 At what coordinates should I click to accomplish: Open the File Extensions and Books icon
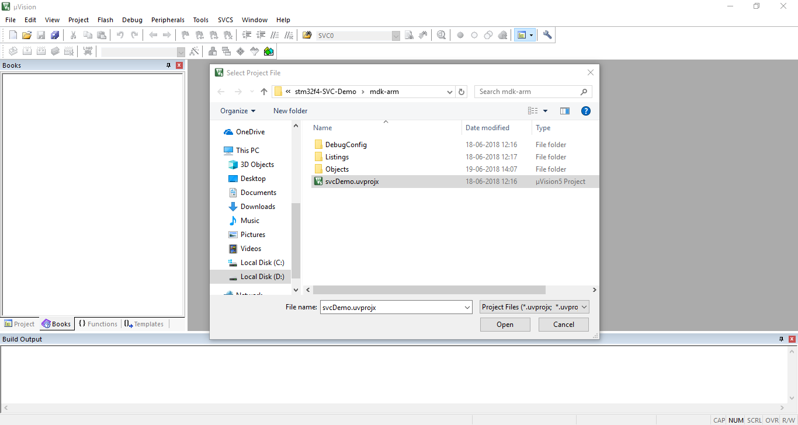click(212, 51)
